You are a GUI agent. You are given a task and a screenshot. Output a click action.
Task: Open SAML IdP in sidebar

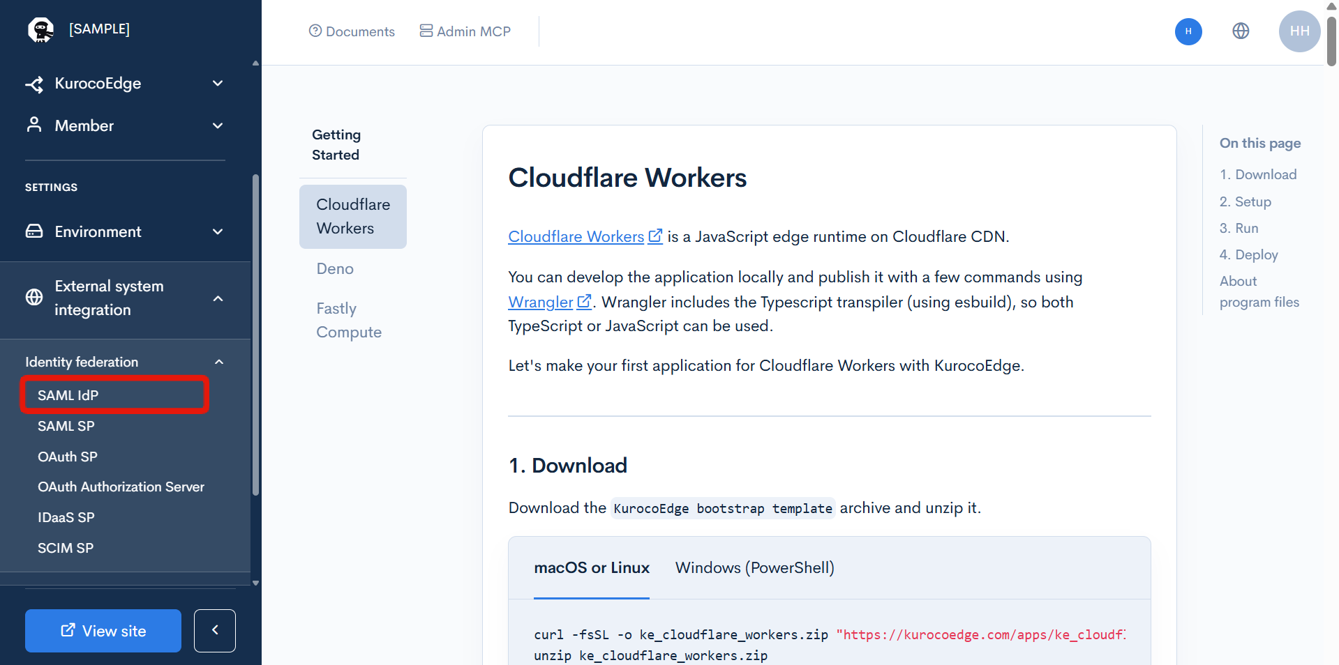pos(115,395)
